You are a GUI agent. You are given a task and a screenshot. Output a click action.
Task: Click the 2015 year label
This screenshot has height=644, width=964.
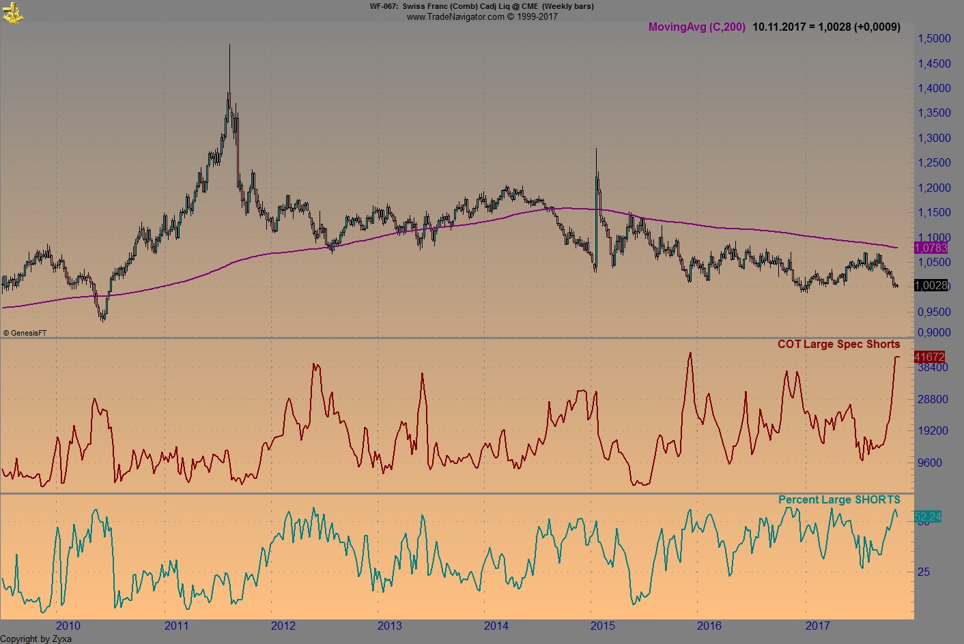click(x=603, y=626)
